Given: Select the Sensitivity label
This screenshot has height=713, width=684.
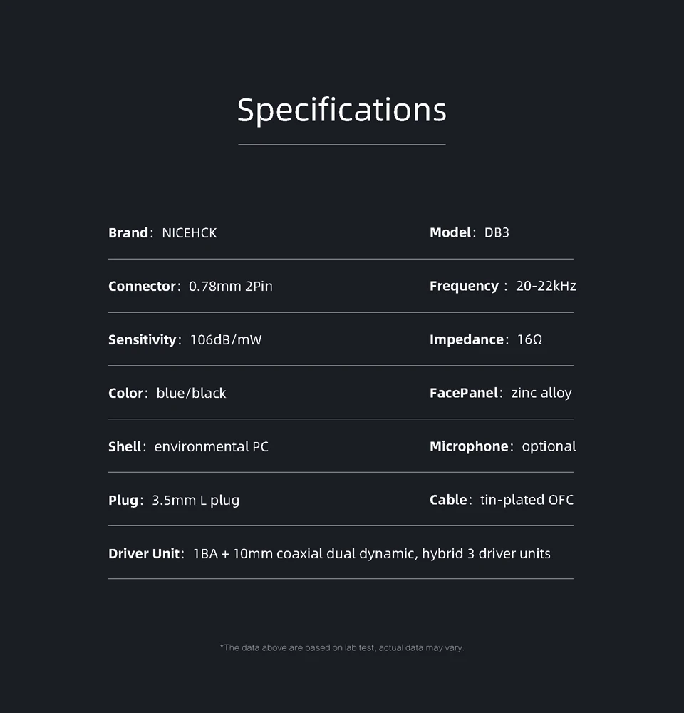Looking at the screenshot, I should tap(142, 340).
